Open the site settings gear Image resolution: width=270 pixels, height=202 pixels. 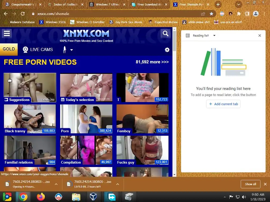[x=167, y=50]
